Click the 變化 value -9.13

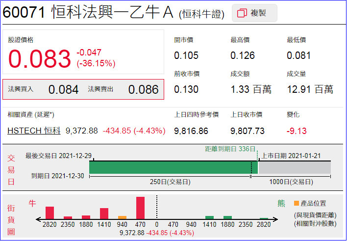297,131
